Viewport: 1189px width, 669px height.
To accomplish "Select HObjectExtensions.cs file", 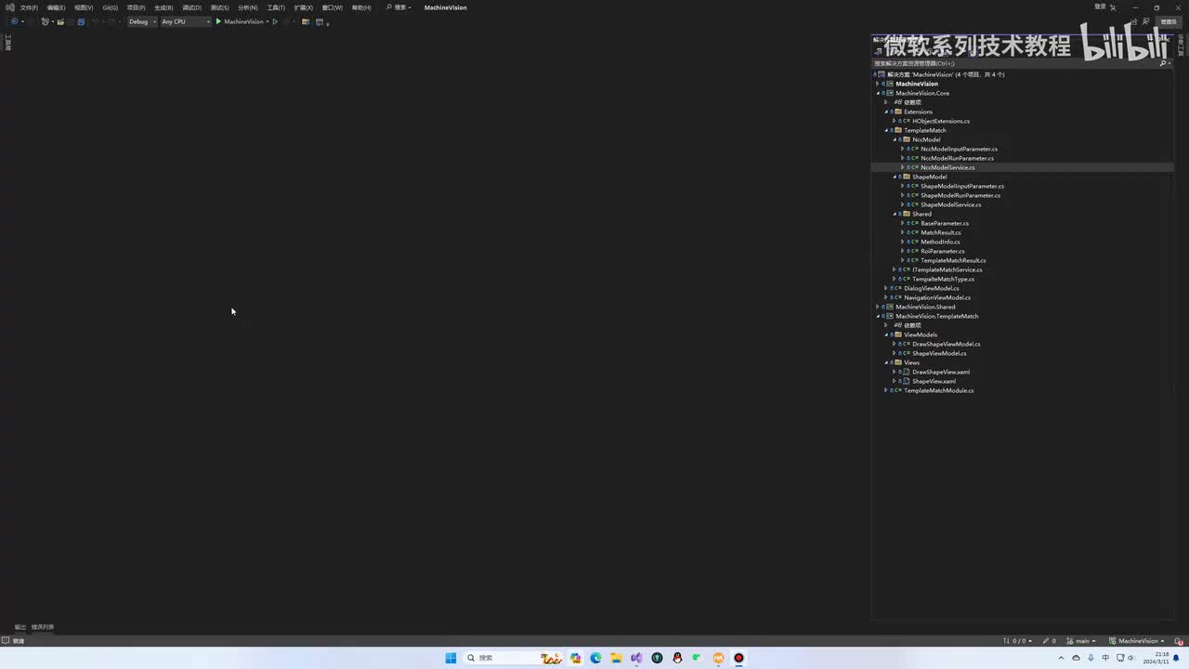I will 941,121.
